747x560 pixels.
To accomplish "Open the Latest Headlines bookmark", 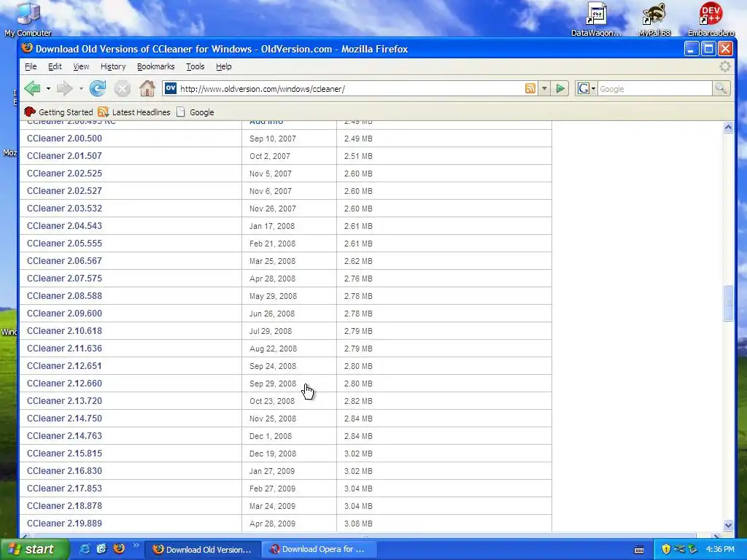I will (x=134, y=112).
